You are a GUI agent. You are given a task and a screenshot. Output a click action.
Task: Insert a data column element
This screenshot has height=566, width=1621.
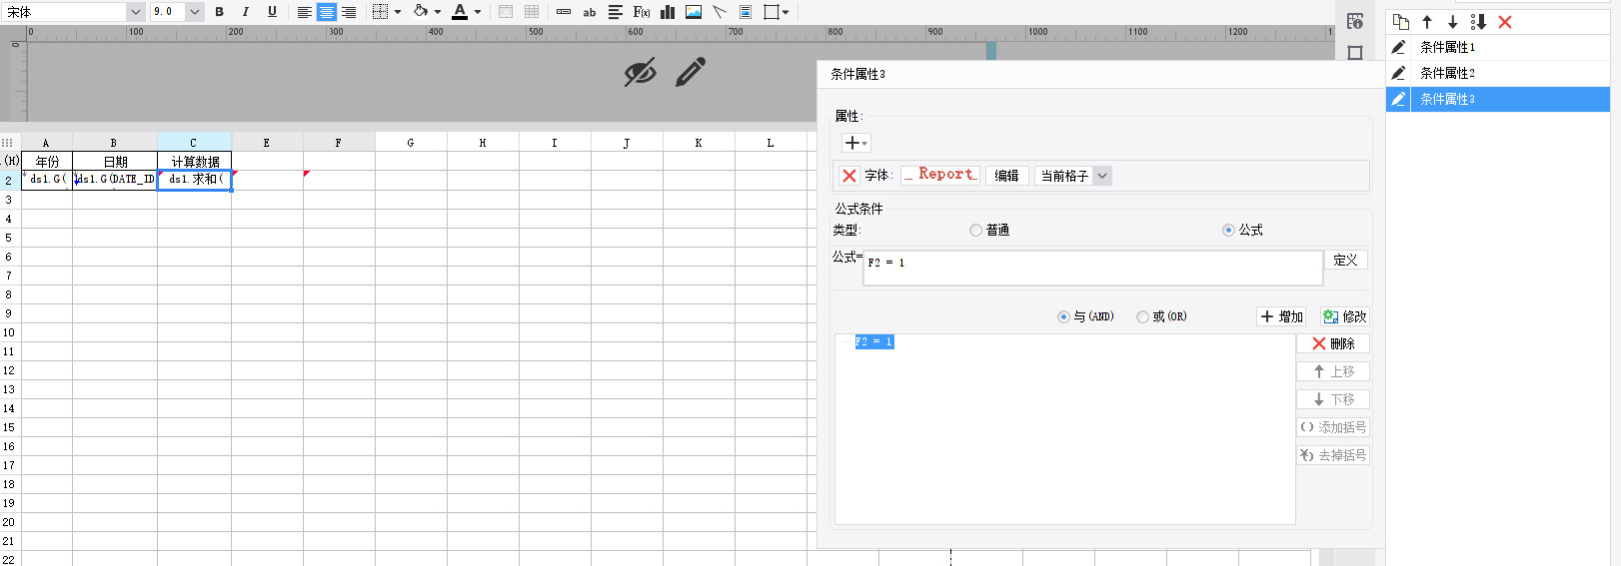pyautogui.click(x=564, y=12)
